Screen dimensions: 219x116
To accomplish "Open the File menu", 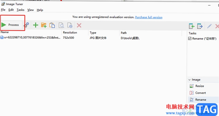I will click(x=3, y=10).
